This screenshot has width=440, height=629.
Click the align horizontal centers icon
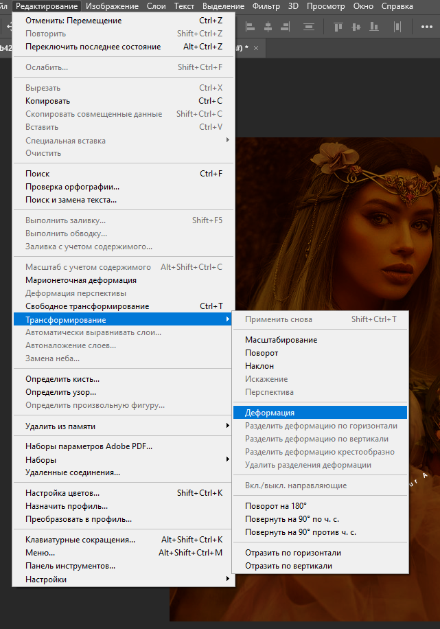pos(268,28)
